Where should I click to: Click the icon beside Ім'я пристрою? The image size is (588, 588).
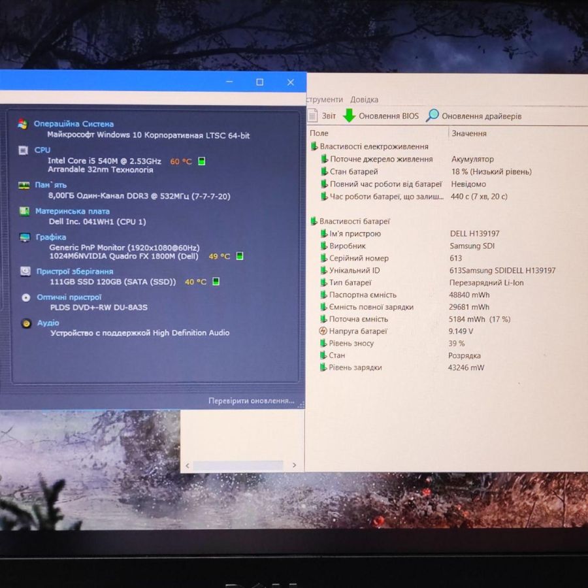(324, 234)
